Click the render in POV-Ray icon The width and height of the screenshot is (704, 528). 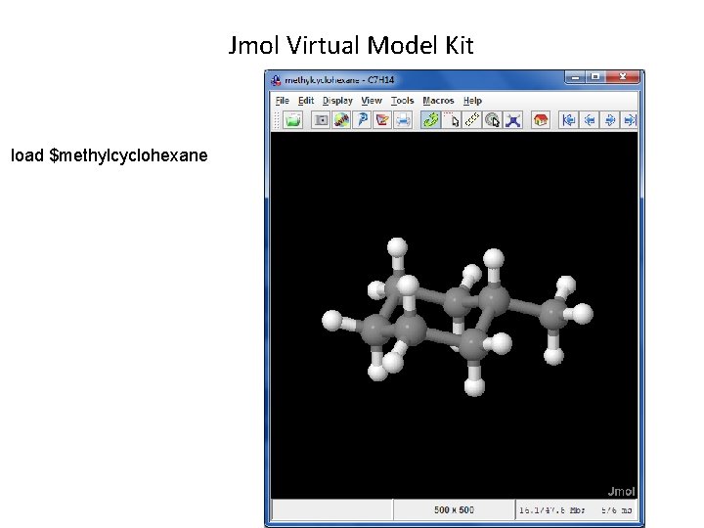(x=362, y=120)
